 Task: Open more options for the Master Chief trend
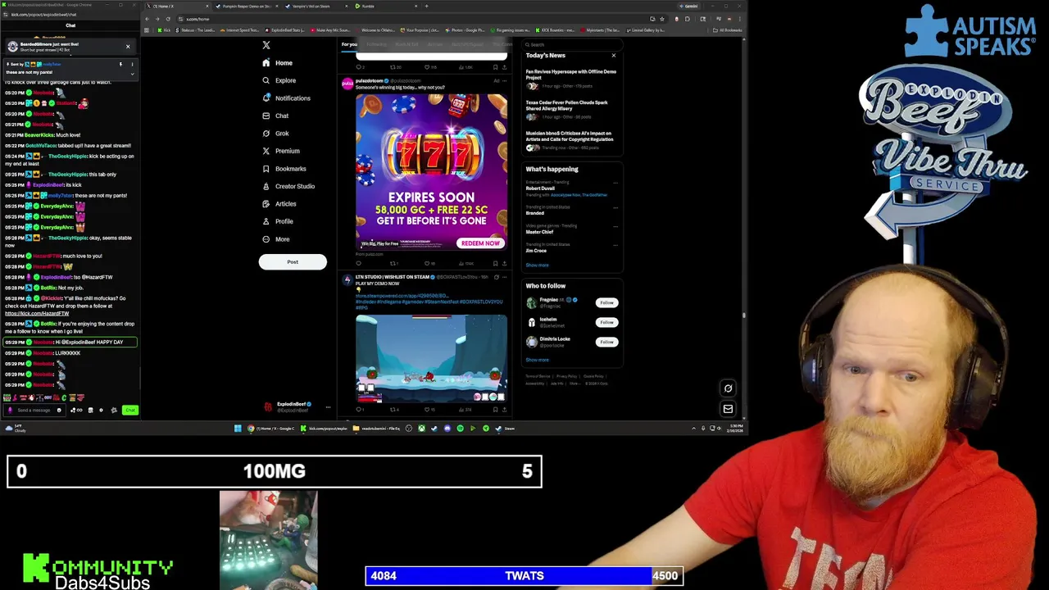point(615,226)
